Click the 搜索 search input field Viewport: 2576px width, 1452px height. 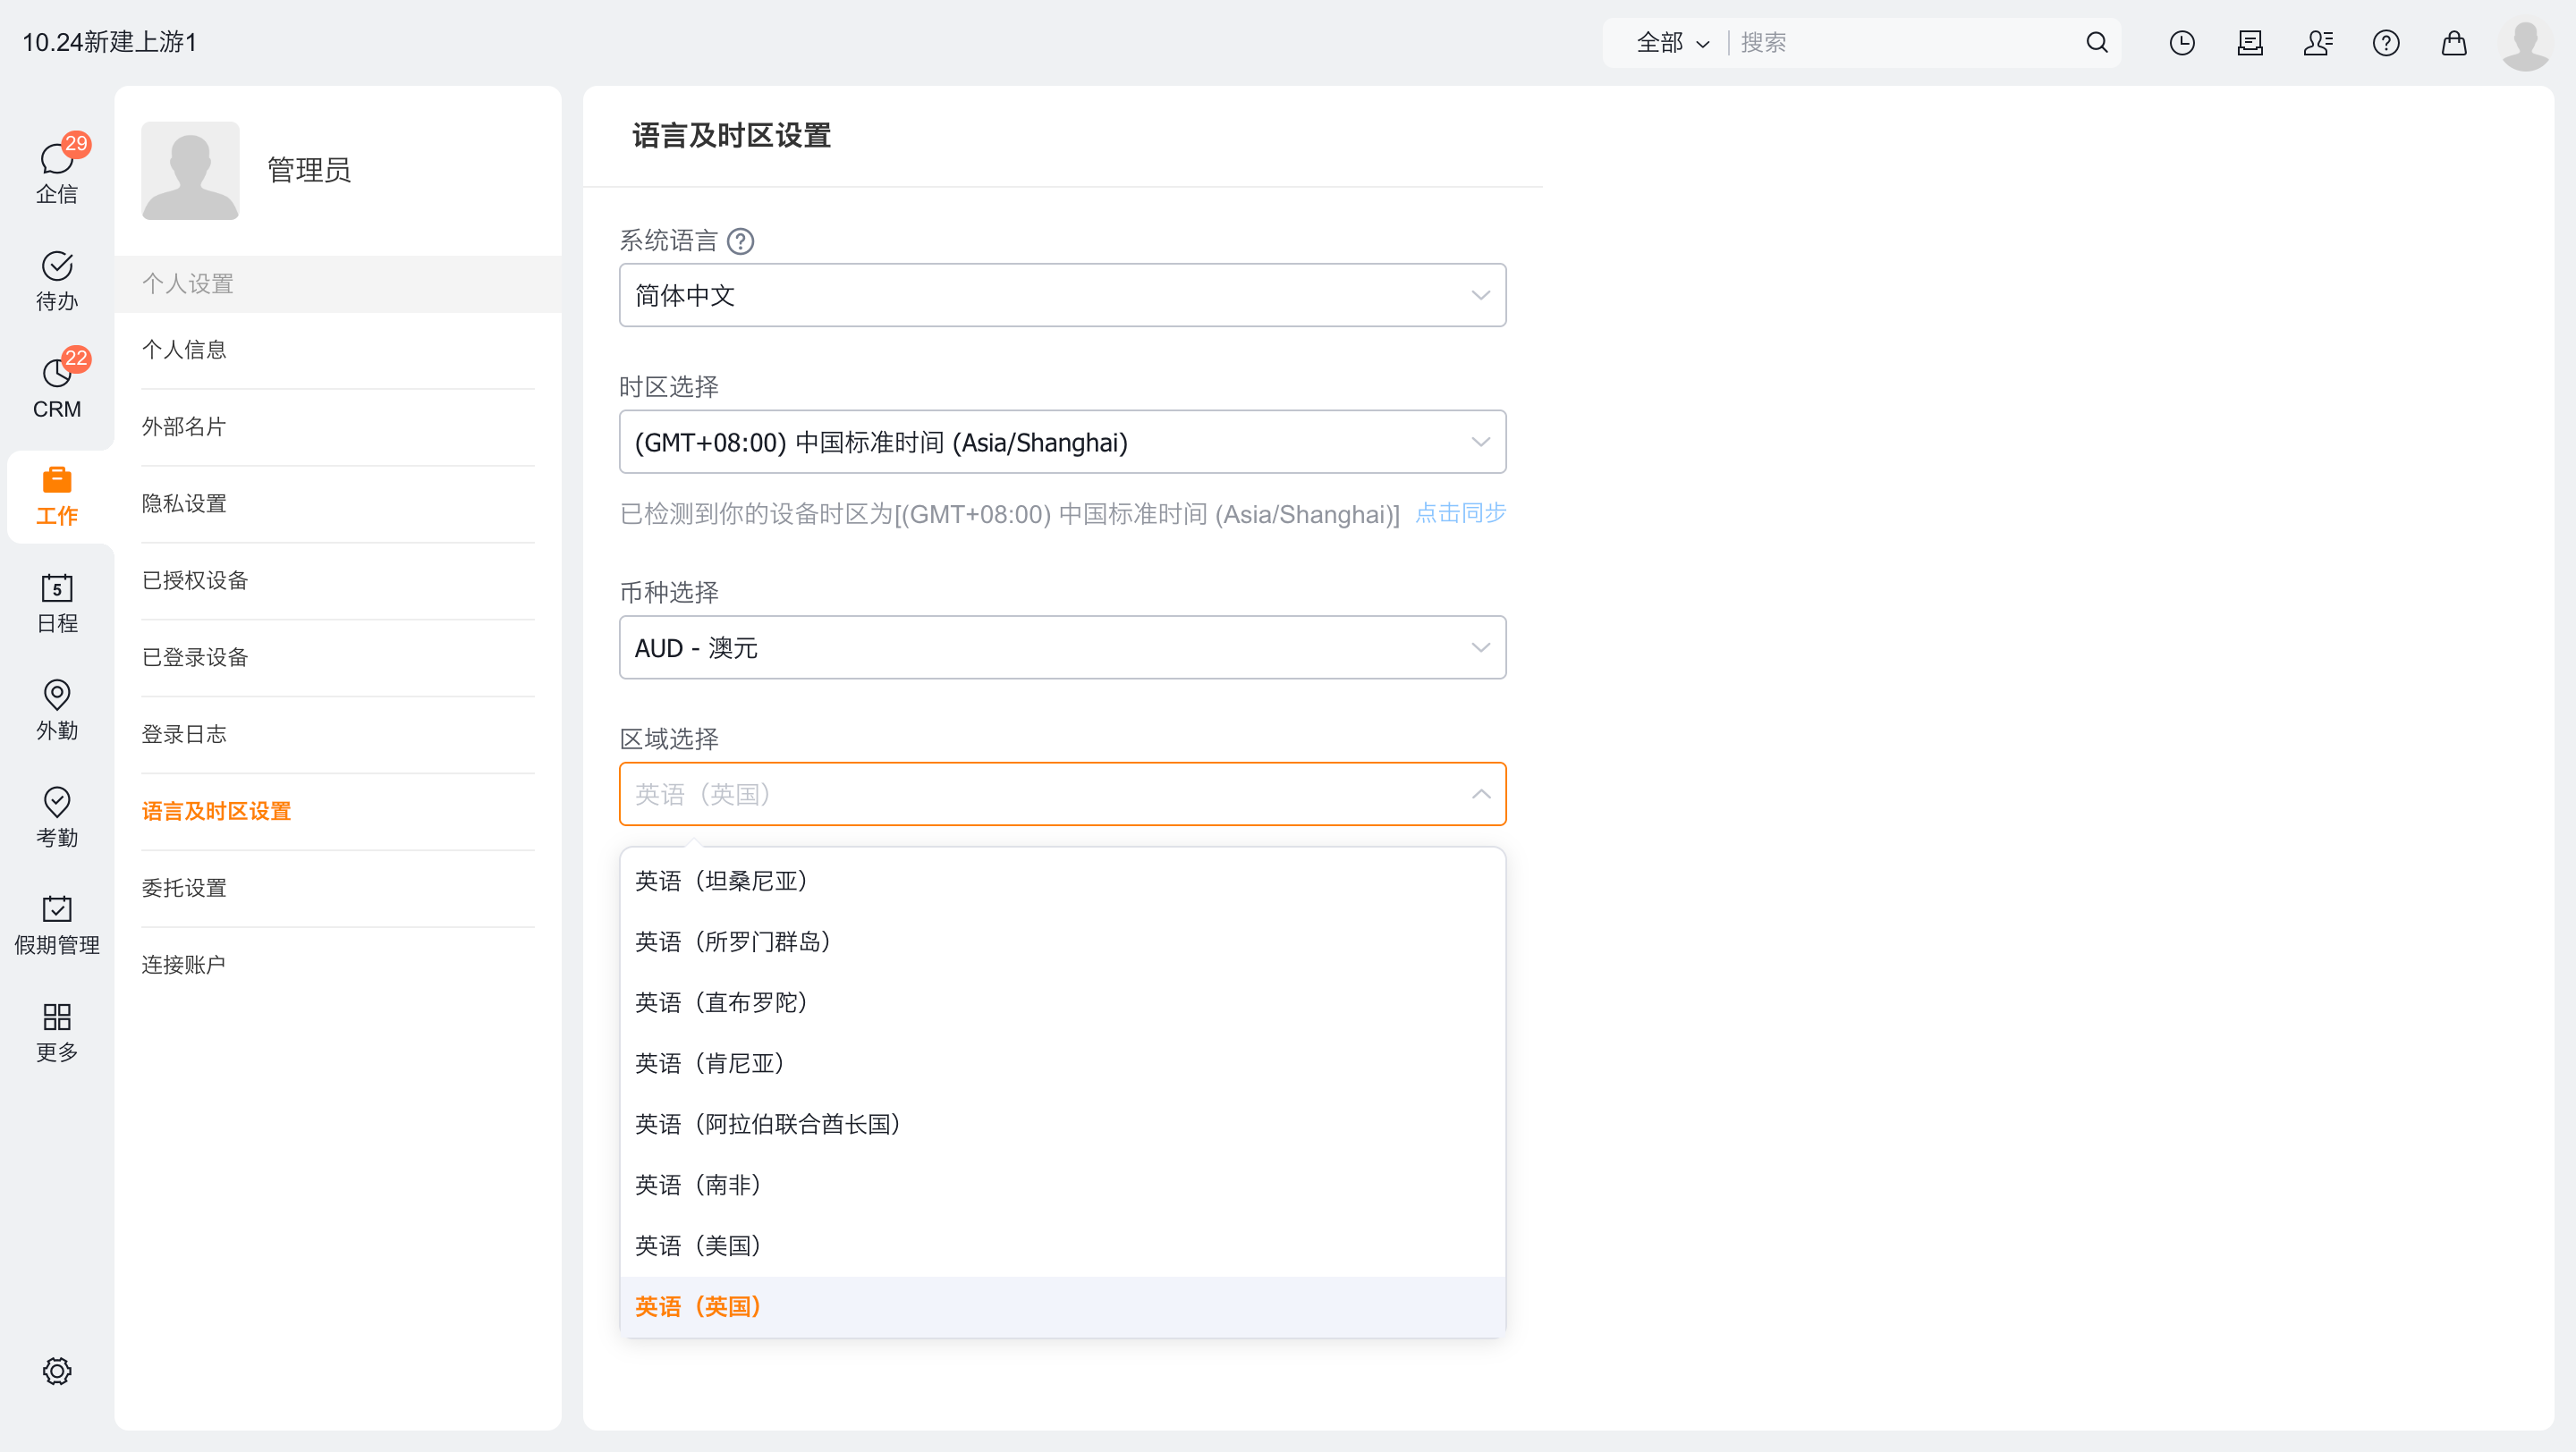click(1900, 43)
